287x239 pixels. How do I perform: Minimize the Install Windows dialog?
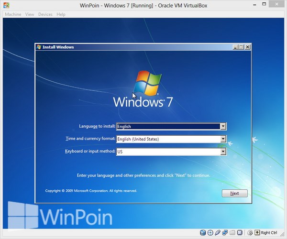pyautogui.click(x=235, y=47)
